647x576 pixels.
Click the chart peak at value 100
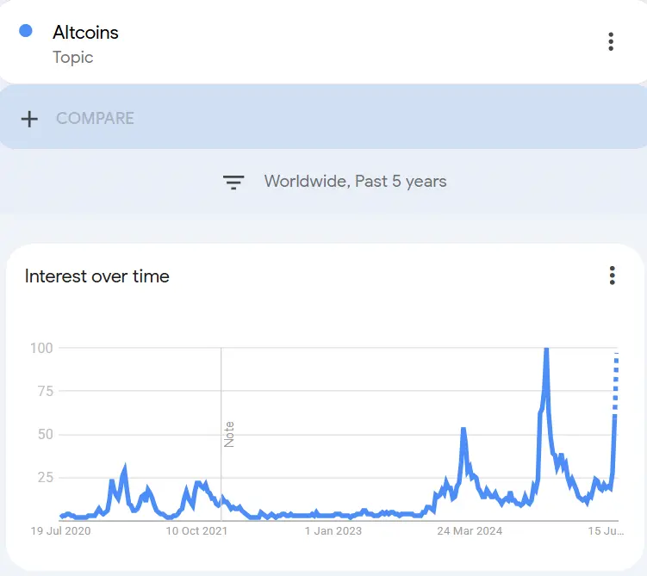click(x=546, y=350)
